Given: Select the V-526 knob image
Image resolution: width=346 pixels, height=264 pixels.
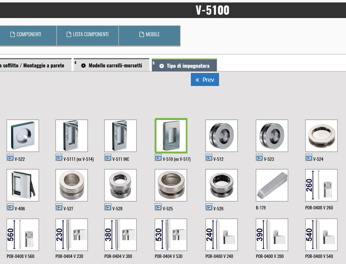Looking at the screenshot, I should pyautogui.click(x=222, y=185).
